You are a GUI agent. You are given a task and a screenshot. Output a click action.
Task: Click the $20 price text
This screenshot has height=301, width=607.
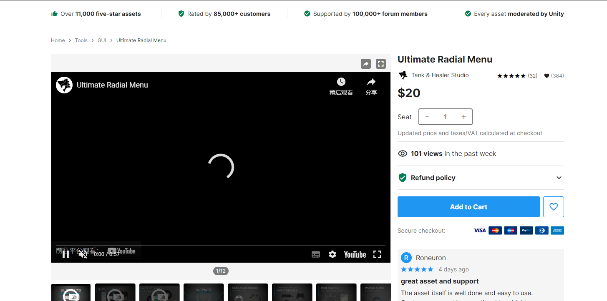pos(409,93)
